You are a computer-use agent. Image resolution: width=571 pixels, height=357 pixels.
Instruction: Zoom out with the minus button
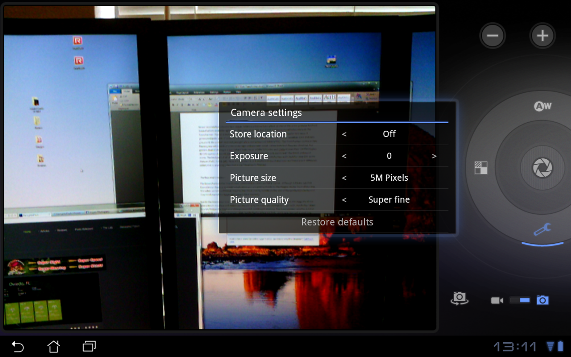(x=492, y=36)
